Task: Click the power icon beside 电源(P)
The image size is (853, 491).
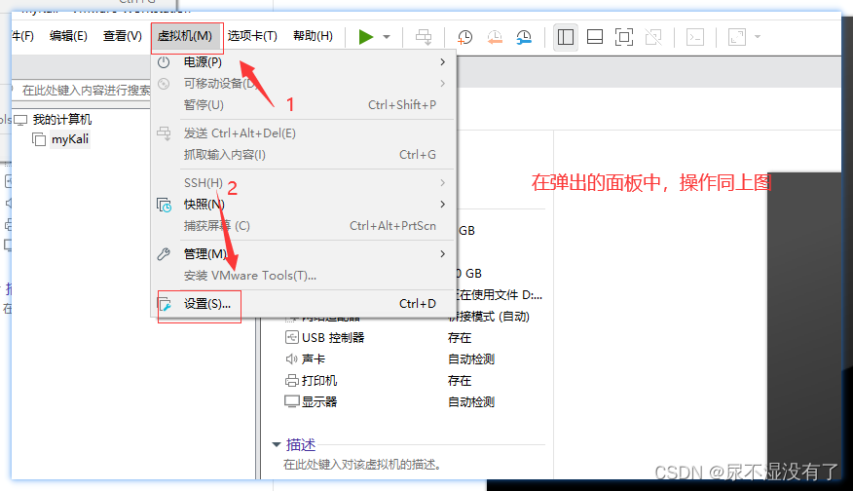Action: click(164, 62)
